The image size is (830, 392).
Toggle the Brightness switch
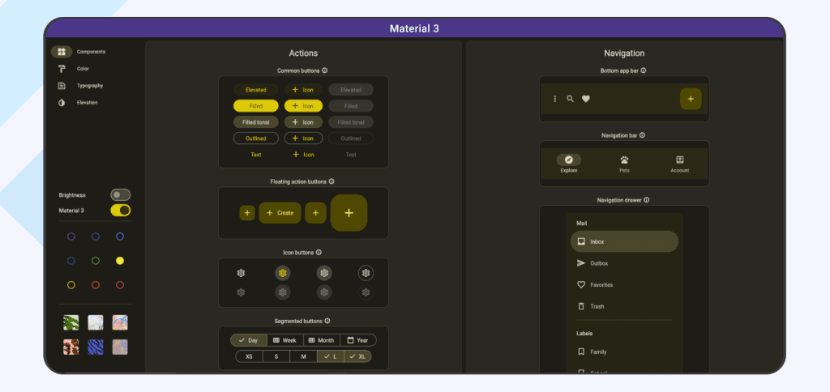pyautogui.click(x=120, y=195)
